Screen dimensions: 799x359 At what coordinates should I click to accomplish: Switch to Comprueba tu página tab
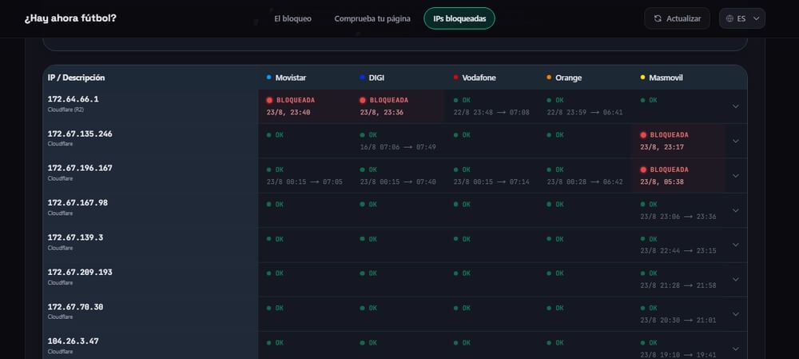pos(372,18)
